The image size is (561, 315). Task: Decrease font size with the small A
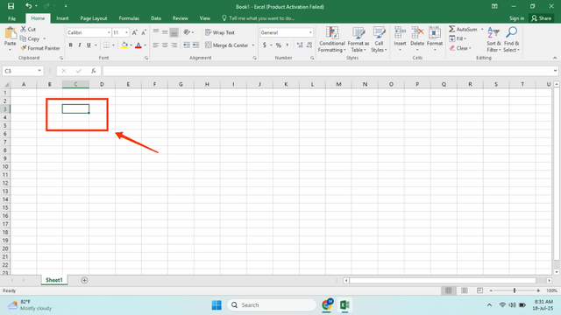click(144, 32)
